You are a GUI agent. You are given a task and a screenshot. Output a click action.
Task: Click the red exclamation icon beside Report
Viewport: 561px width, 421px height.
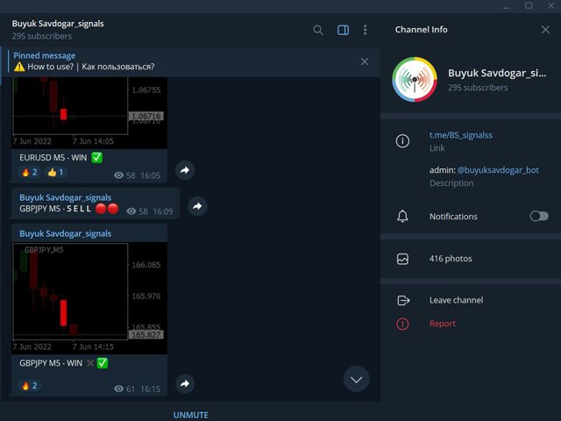(x=402, y=324)
